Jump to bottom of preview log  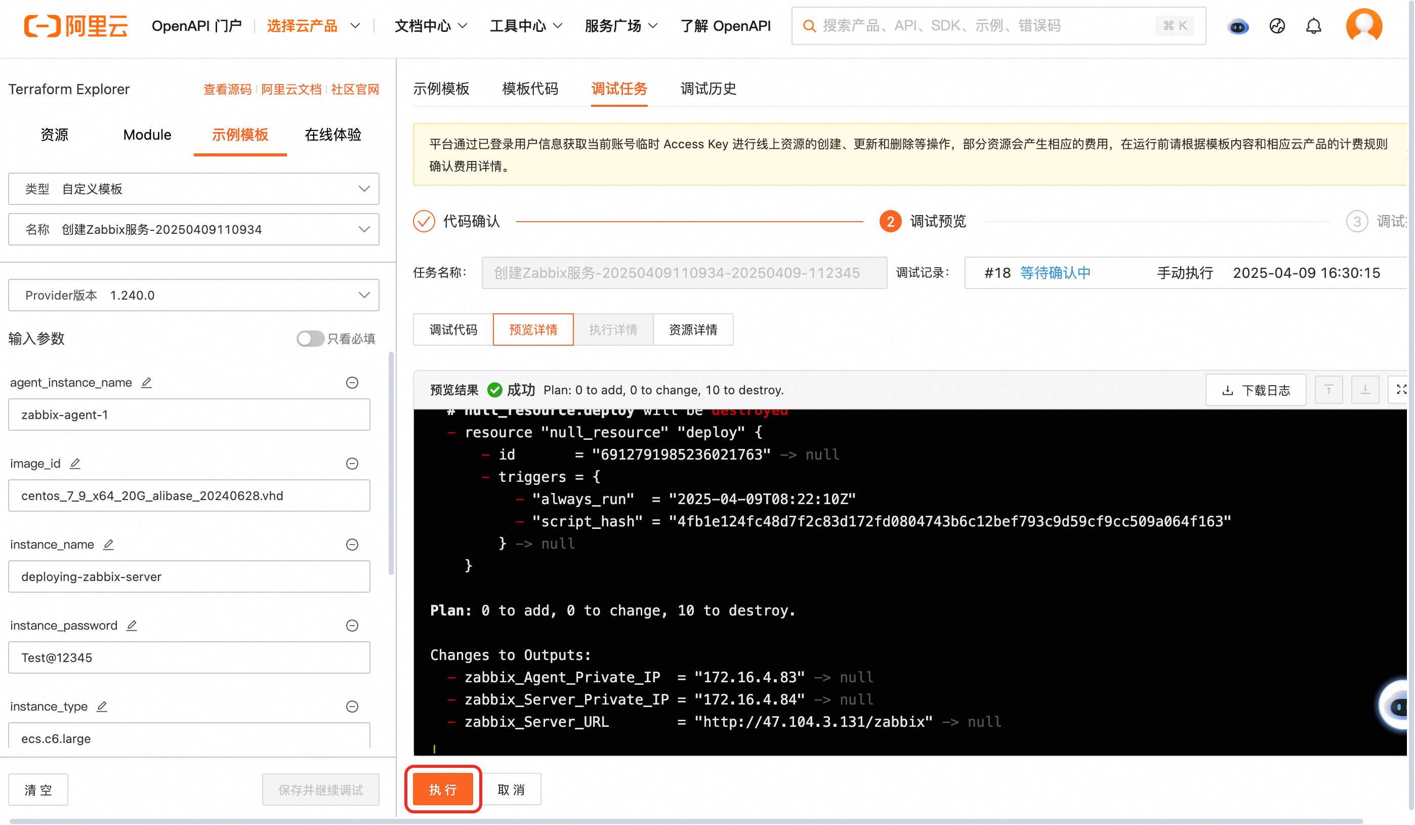pos(1365,390)
